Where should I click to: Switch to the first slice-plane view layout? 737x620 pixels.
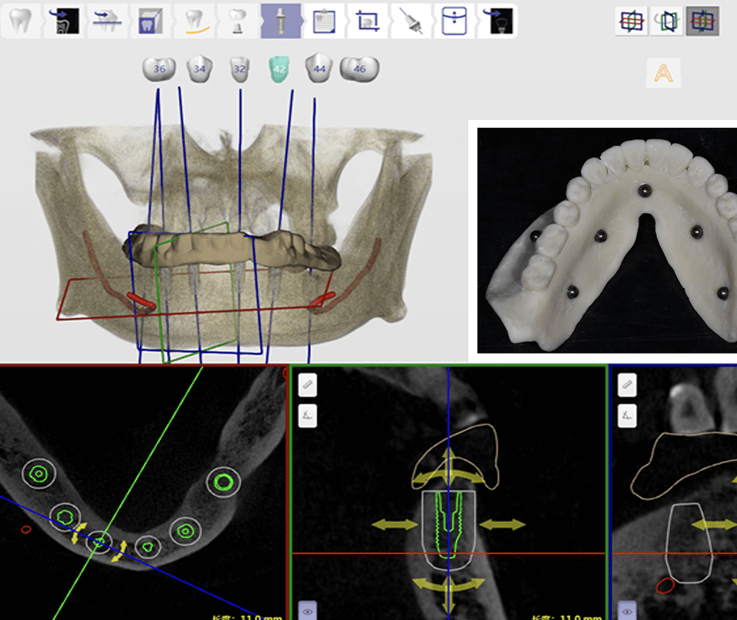[632, 21]
